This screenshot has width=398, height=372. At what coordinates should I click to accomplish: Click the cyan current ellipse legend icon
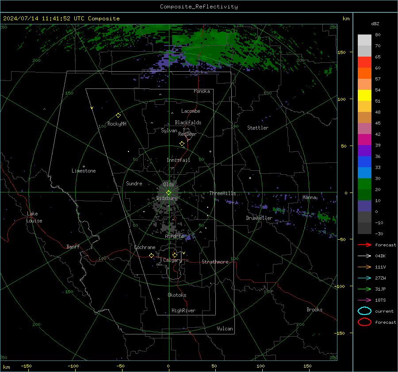(364, 311)
